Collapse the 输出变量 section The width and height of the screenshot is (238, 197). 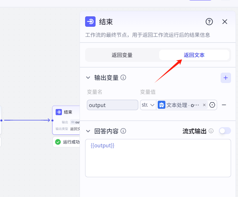point(88,78)
